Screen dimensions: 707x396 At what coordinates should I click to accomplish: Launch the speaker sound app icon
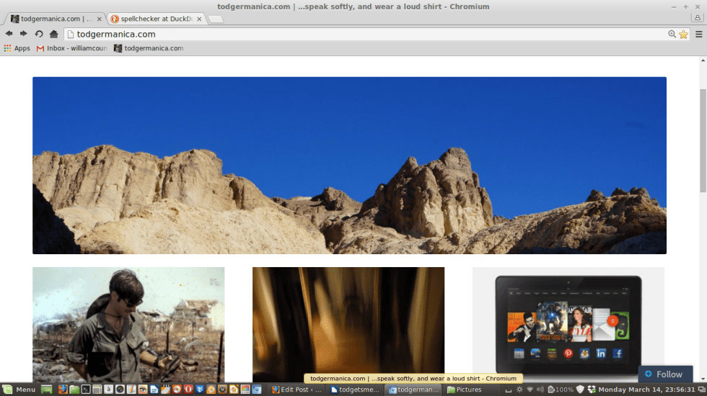(222, 390)
